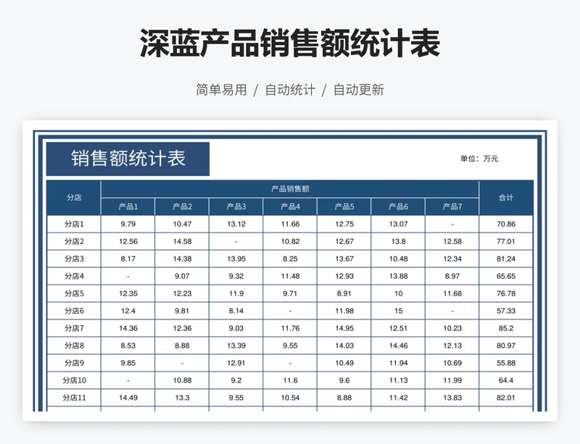Click the 产品7 column header
The height and width of the screenshot is (444, 580).
point(452,206)
